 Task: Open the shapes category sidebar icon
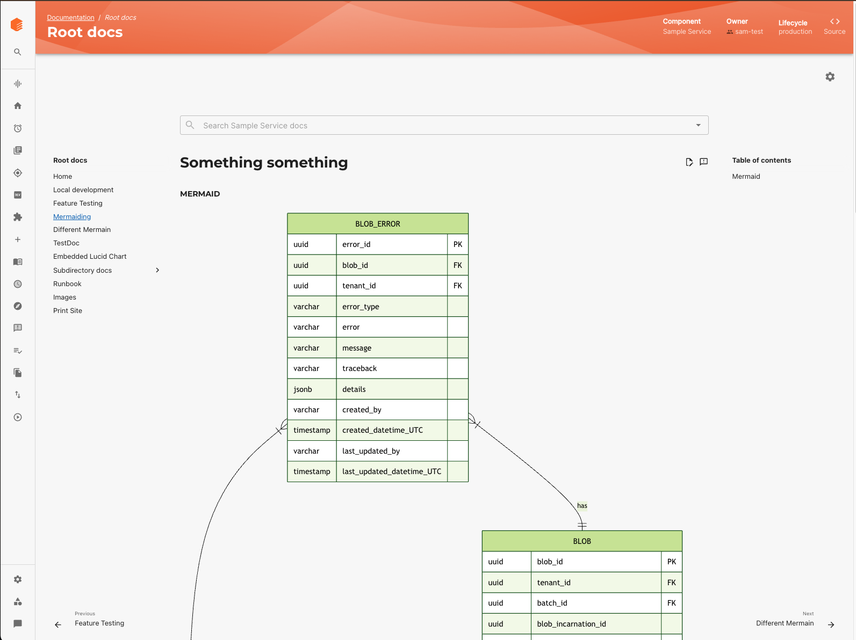18,601
